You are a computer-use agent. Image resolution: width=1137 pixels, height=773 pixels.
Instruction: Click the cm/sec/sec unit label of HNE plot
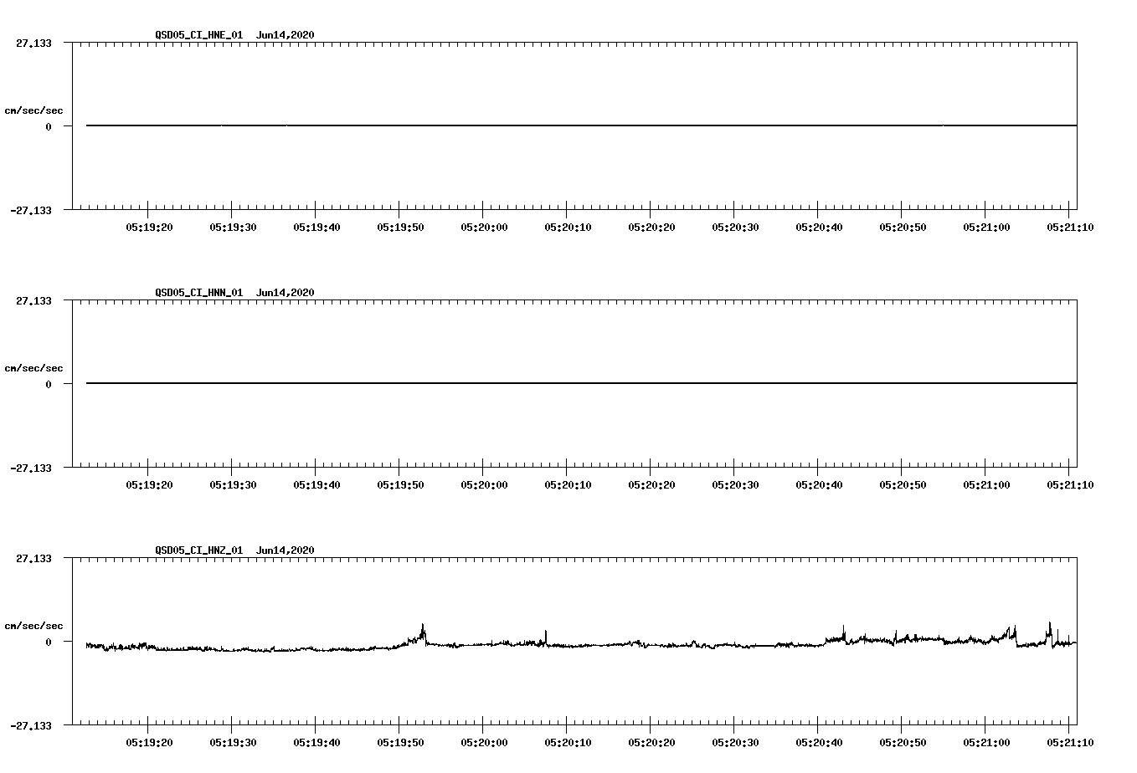pos(34,110)
